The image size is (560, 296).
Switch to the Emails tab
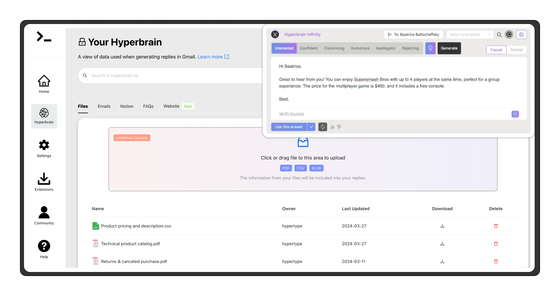[x=104, y=106]
